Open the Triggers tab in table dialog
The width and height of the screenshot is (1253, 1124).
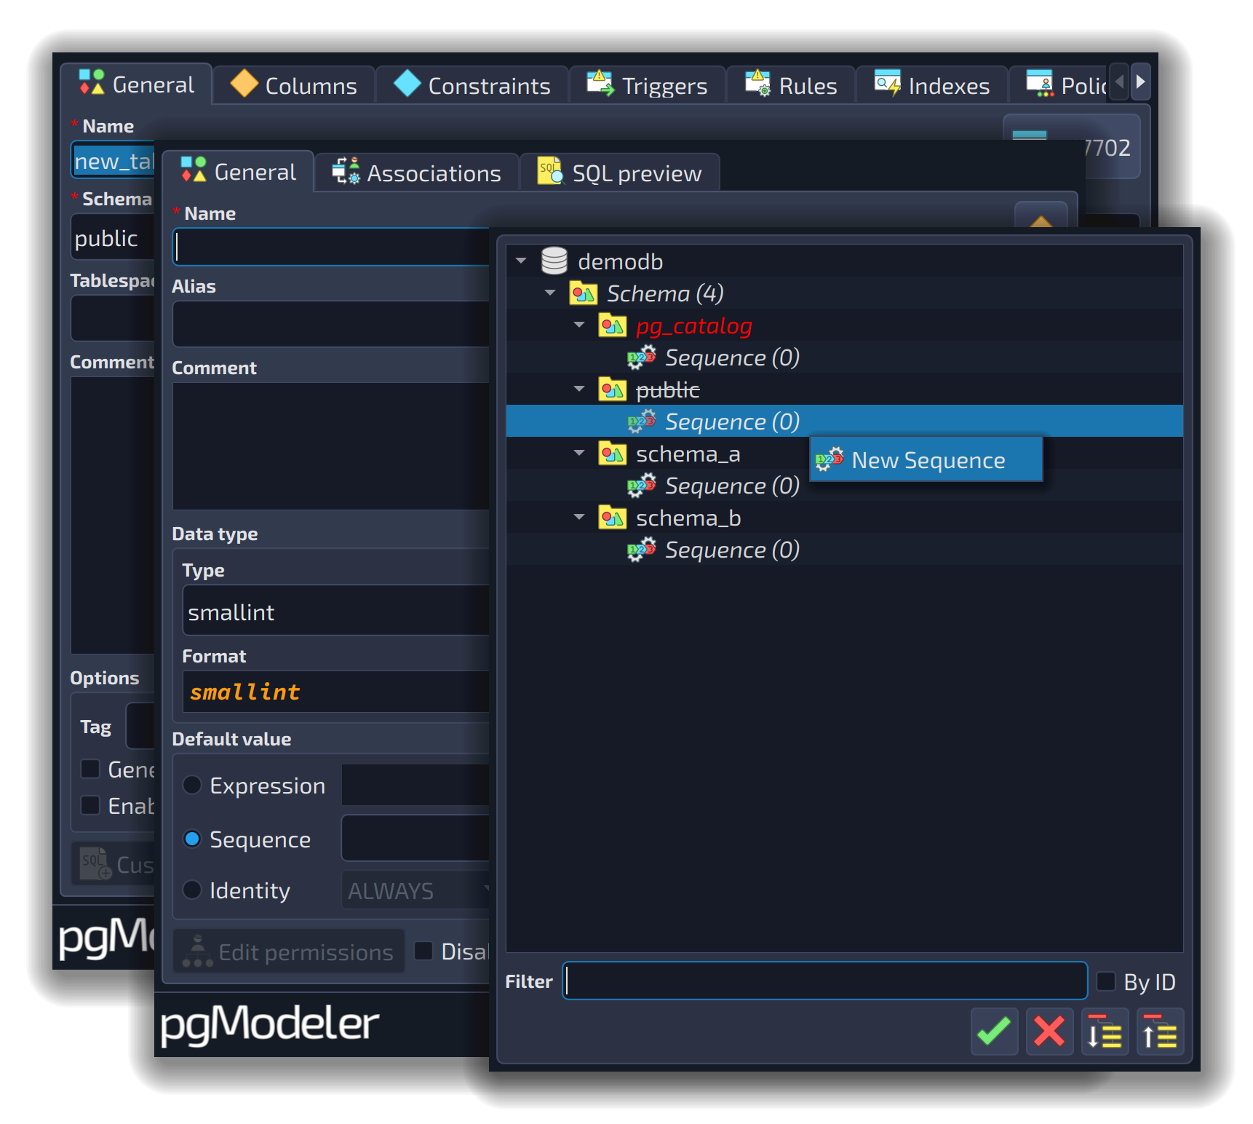coord(648,85)
